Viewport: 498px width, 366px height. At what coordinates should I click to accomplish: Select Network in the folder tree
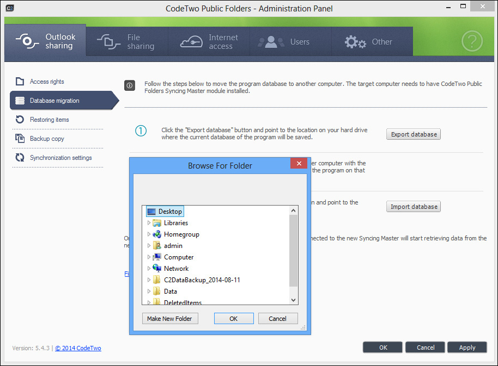177,269
